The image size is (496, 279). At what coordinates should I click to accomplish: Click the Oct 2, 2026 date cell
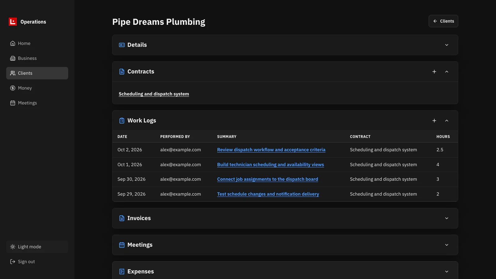point(130,150)
